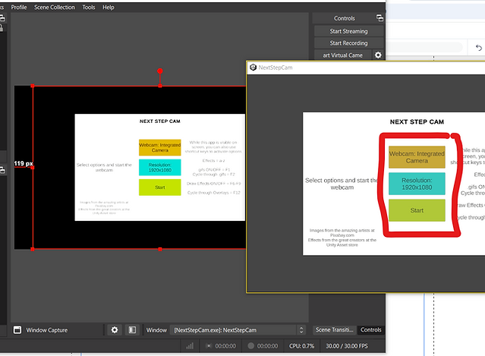
Task: Click the Resolution 1920x1080 button in NextStepCam
Action: (417, 184)
